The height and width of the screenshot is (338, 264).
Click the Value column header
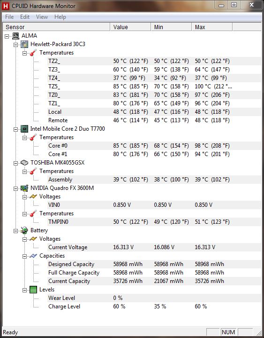[130, 27]
